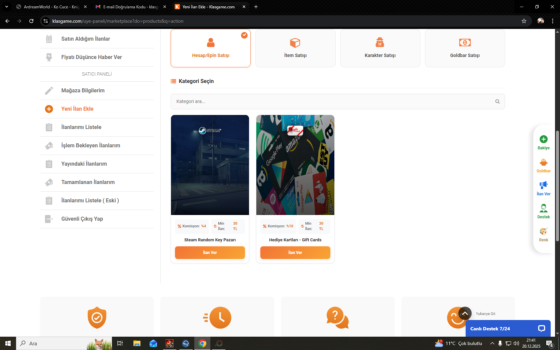The image size is (560, 350).
Task: Open Outlook mail app from taskbar
Action: pos(153,343)
